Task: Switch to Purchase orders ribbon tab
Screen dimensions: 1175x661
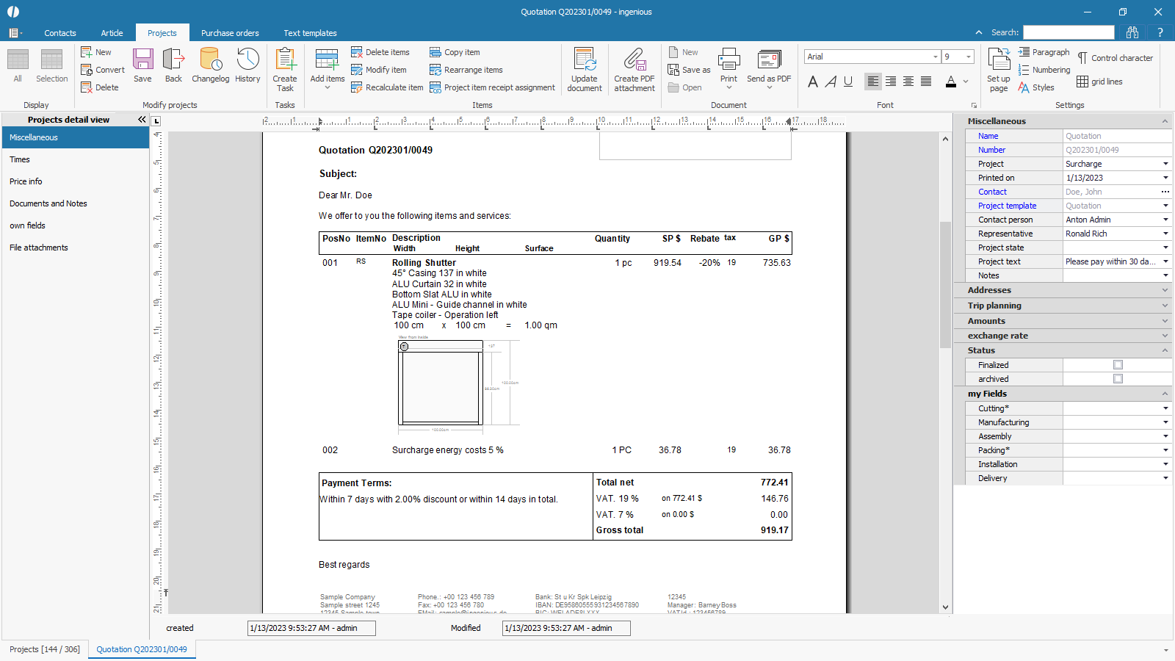Action: 230,33
